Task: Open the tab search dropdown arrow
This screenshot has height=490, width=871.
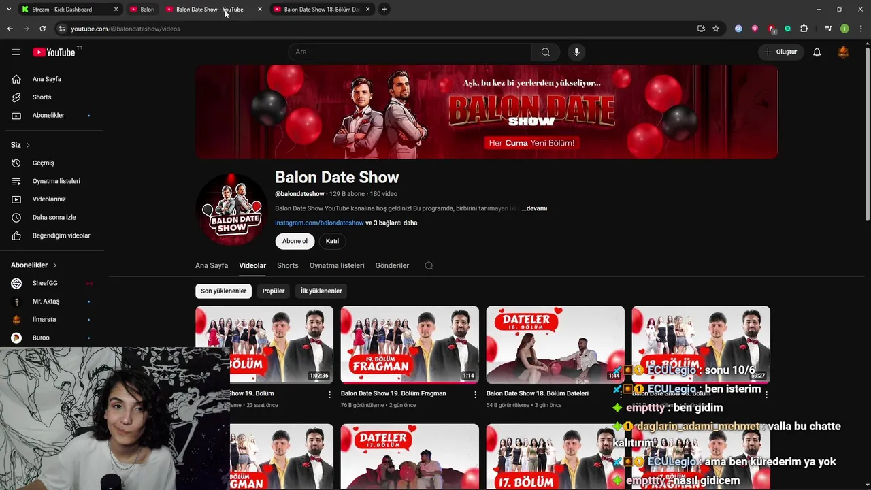Action: tap(8, 9)
